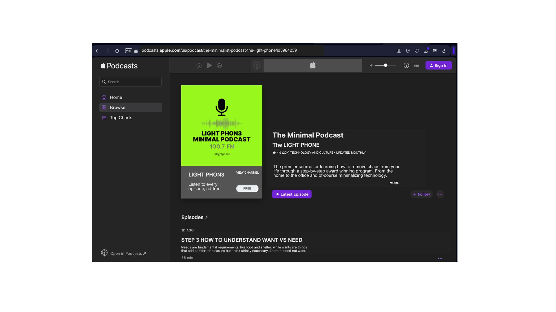Screen dimensions: 556x312
Task: Skip back 15 seconds
Action: (x=199, y=66)
